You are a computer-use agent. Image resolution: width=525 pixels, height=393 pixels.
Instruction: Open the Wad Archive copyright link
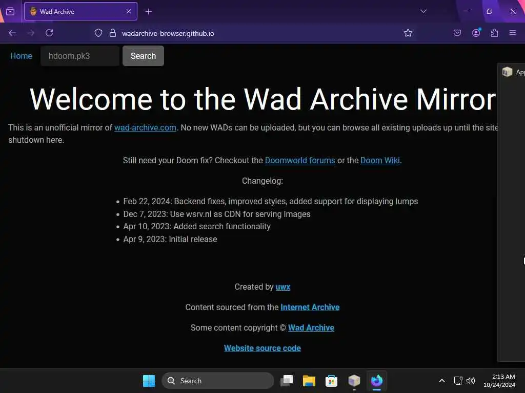pyautogui.click(x=311, y=327)
